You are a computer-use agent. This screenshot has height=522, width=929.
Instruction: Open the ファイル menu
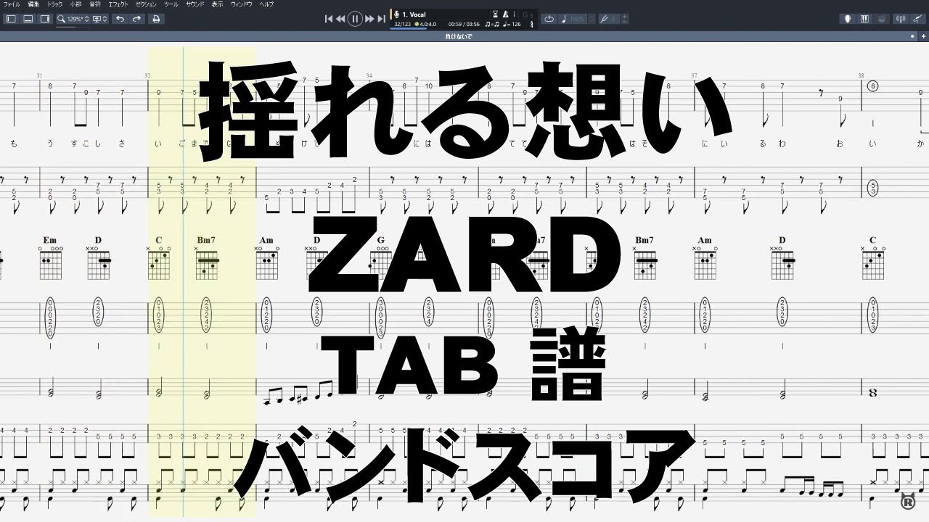coord(12,4)
